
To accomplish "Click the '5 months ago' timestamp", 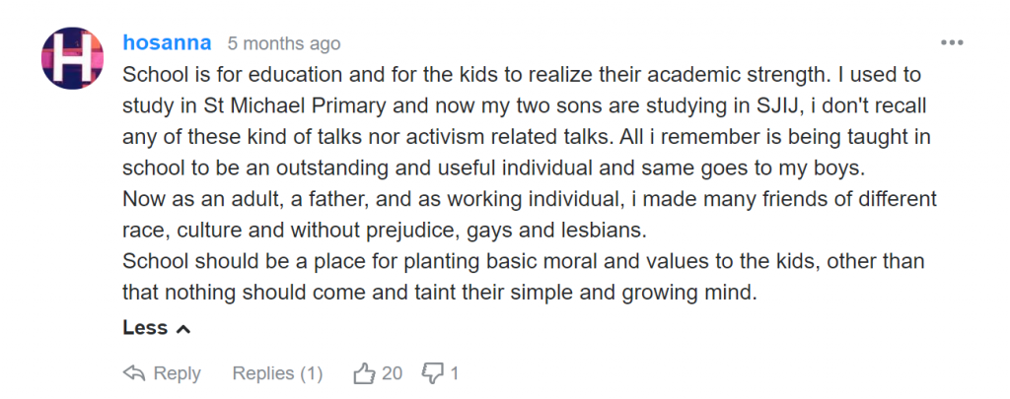I will pos(284,44).
